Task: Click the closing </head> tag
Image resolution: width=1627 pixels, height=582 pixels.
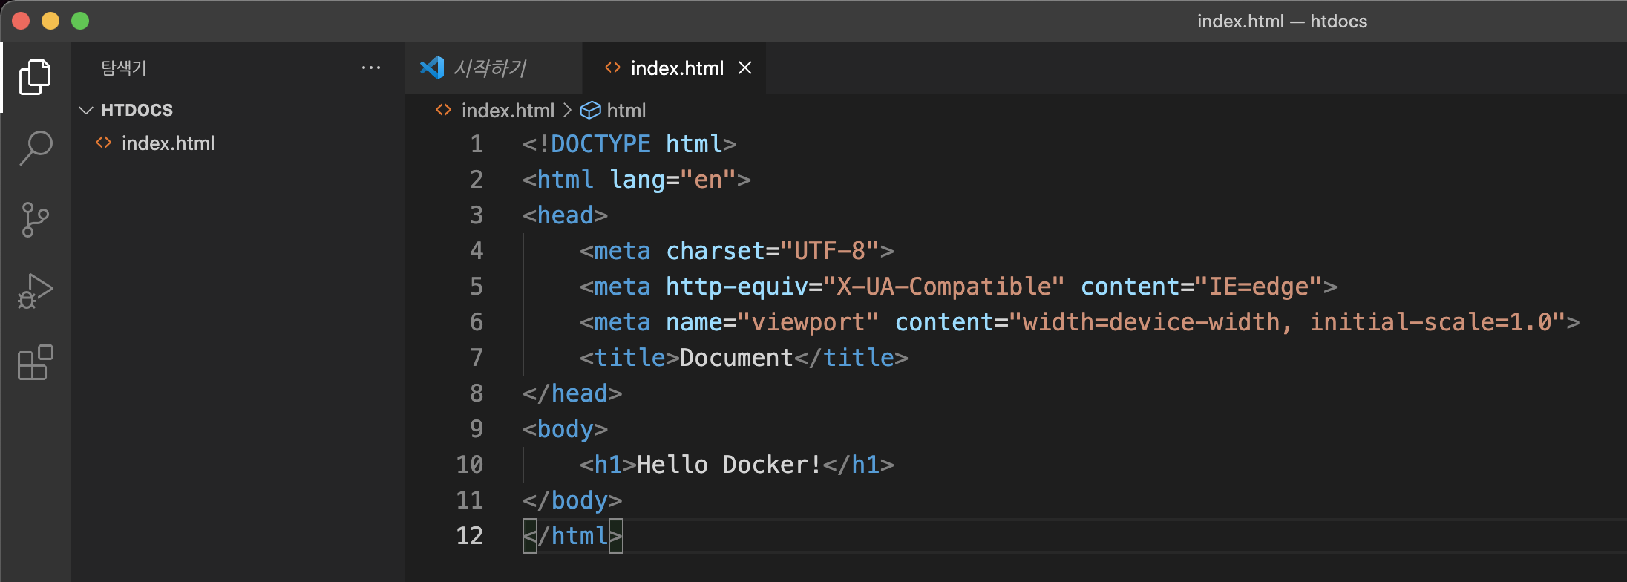Action: 572,393
